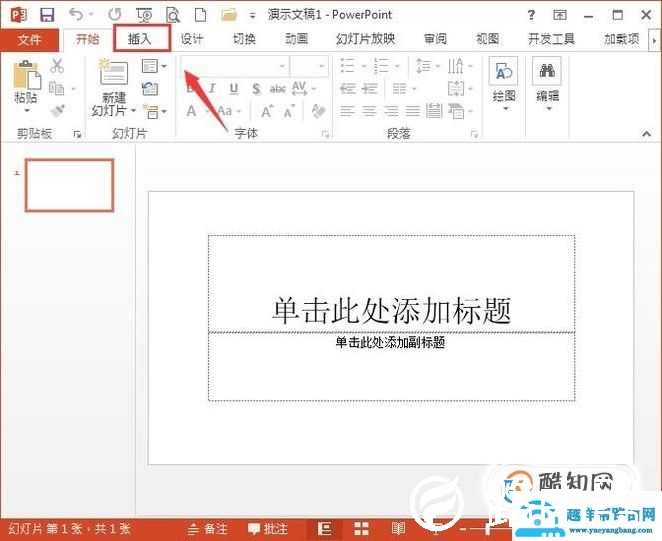Click Decrease List Level indent icon
Image resolution: width=662 pixels, height=541 pixels.
click(348, 88)
